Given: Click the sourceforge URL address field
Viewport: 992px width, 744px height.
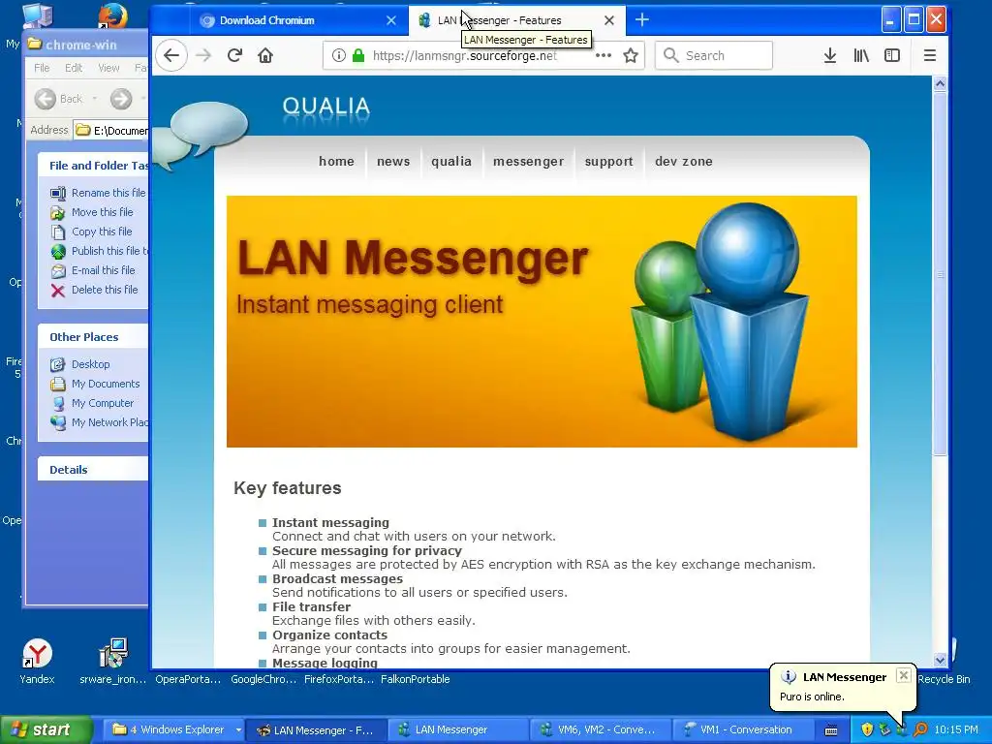Looking at the screenshot, I should click(x=465, y=55).
